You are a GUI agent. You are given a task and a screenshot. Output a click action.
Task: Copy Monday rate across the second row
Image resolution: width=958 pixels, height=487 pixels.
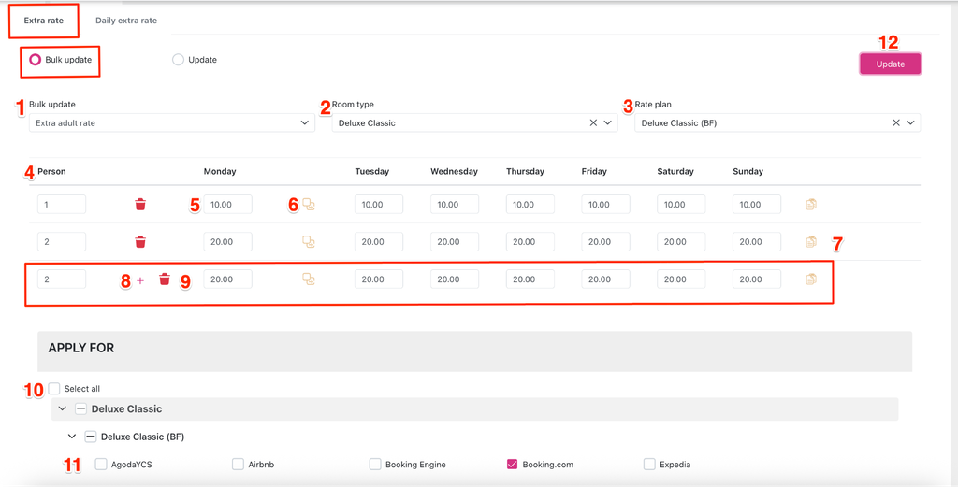[x=309, y=242]
